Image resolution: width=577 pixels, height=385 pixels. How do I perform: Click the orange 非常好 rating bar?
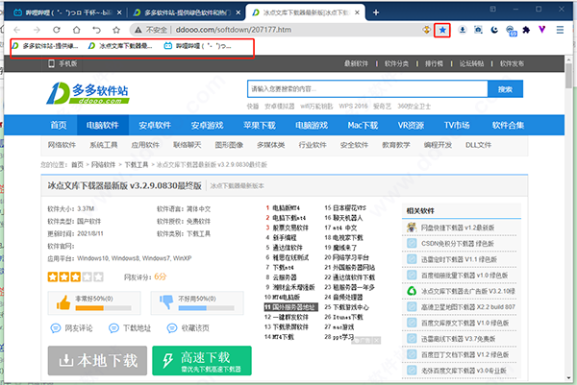104,308
